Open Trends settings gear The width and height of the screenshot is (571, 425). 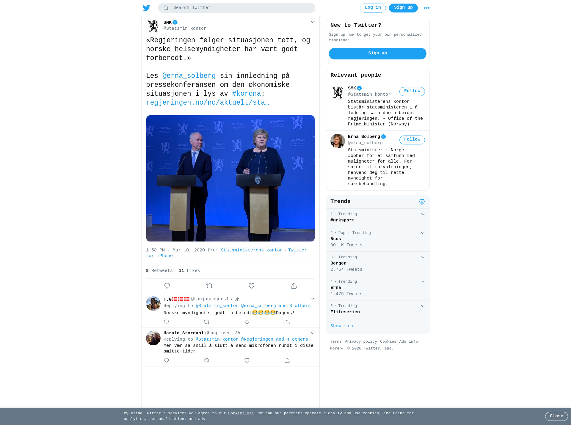pos(422,202)
